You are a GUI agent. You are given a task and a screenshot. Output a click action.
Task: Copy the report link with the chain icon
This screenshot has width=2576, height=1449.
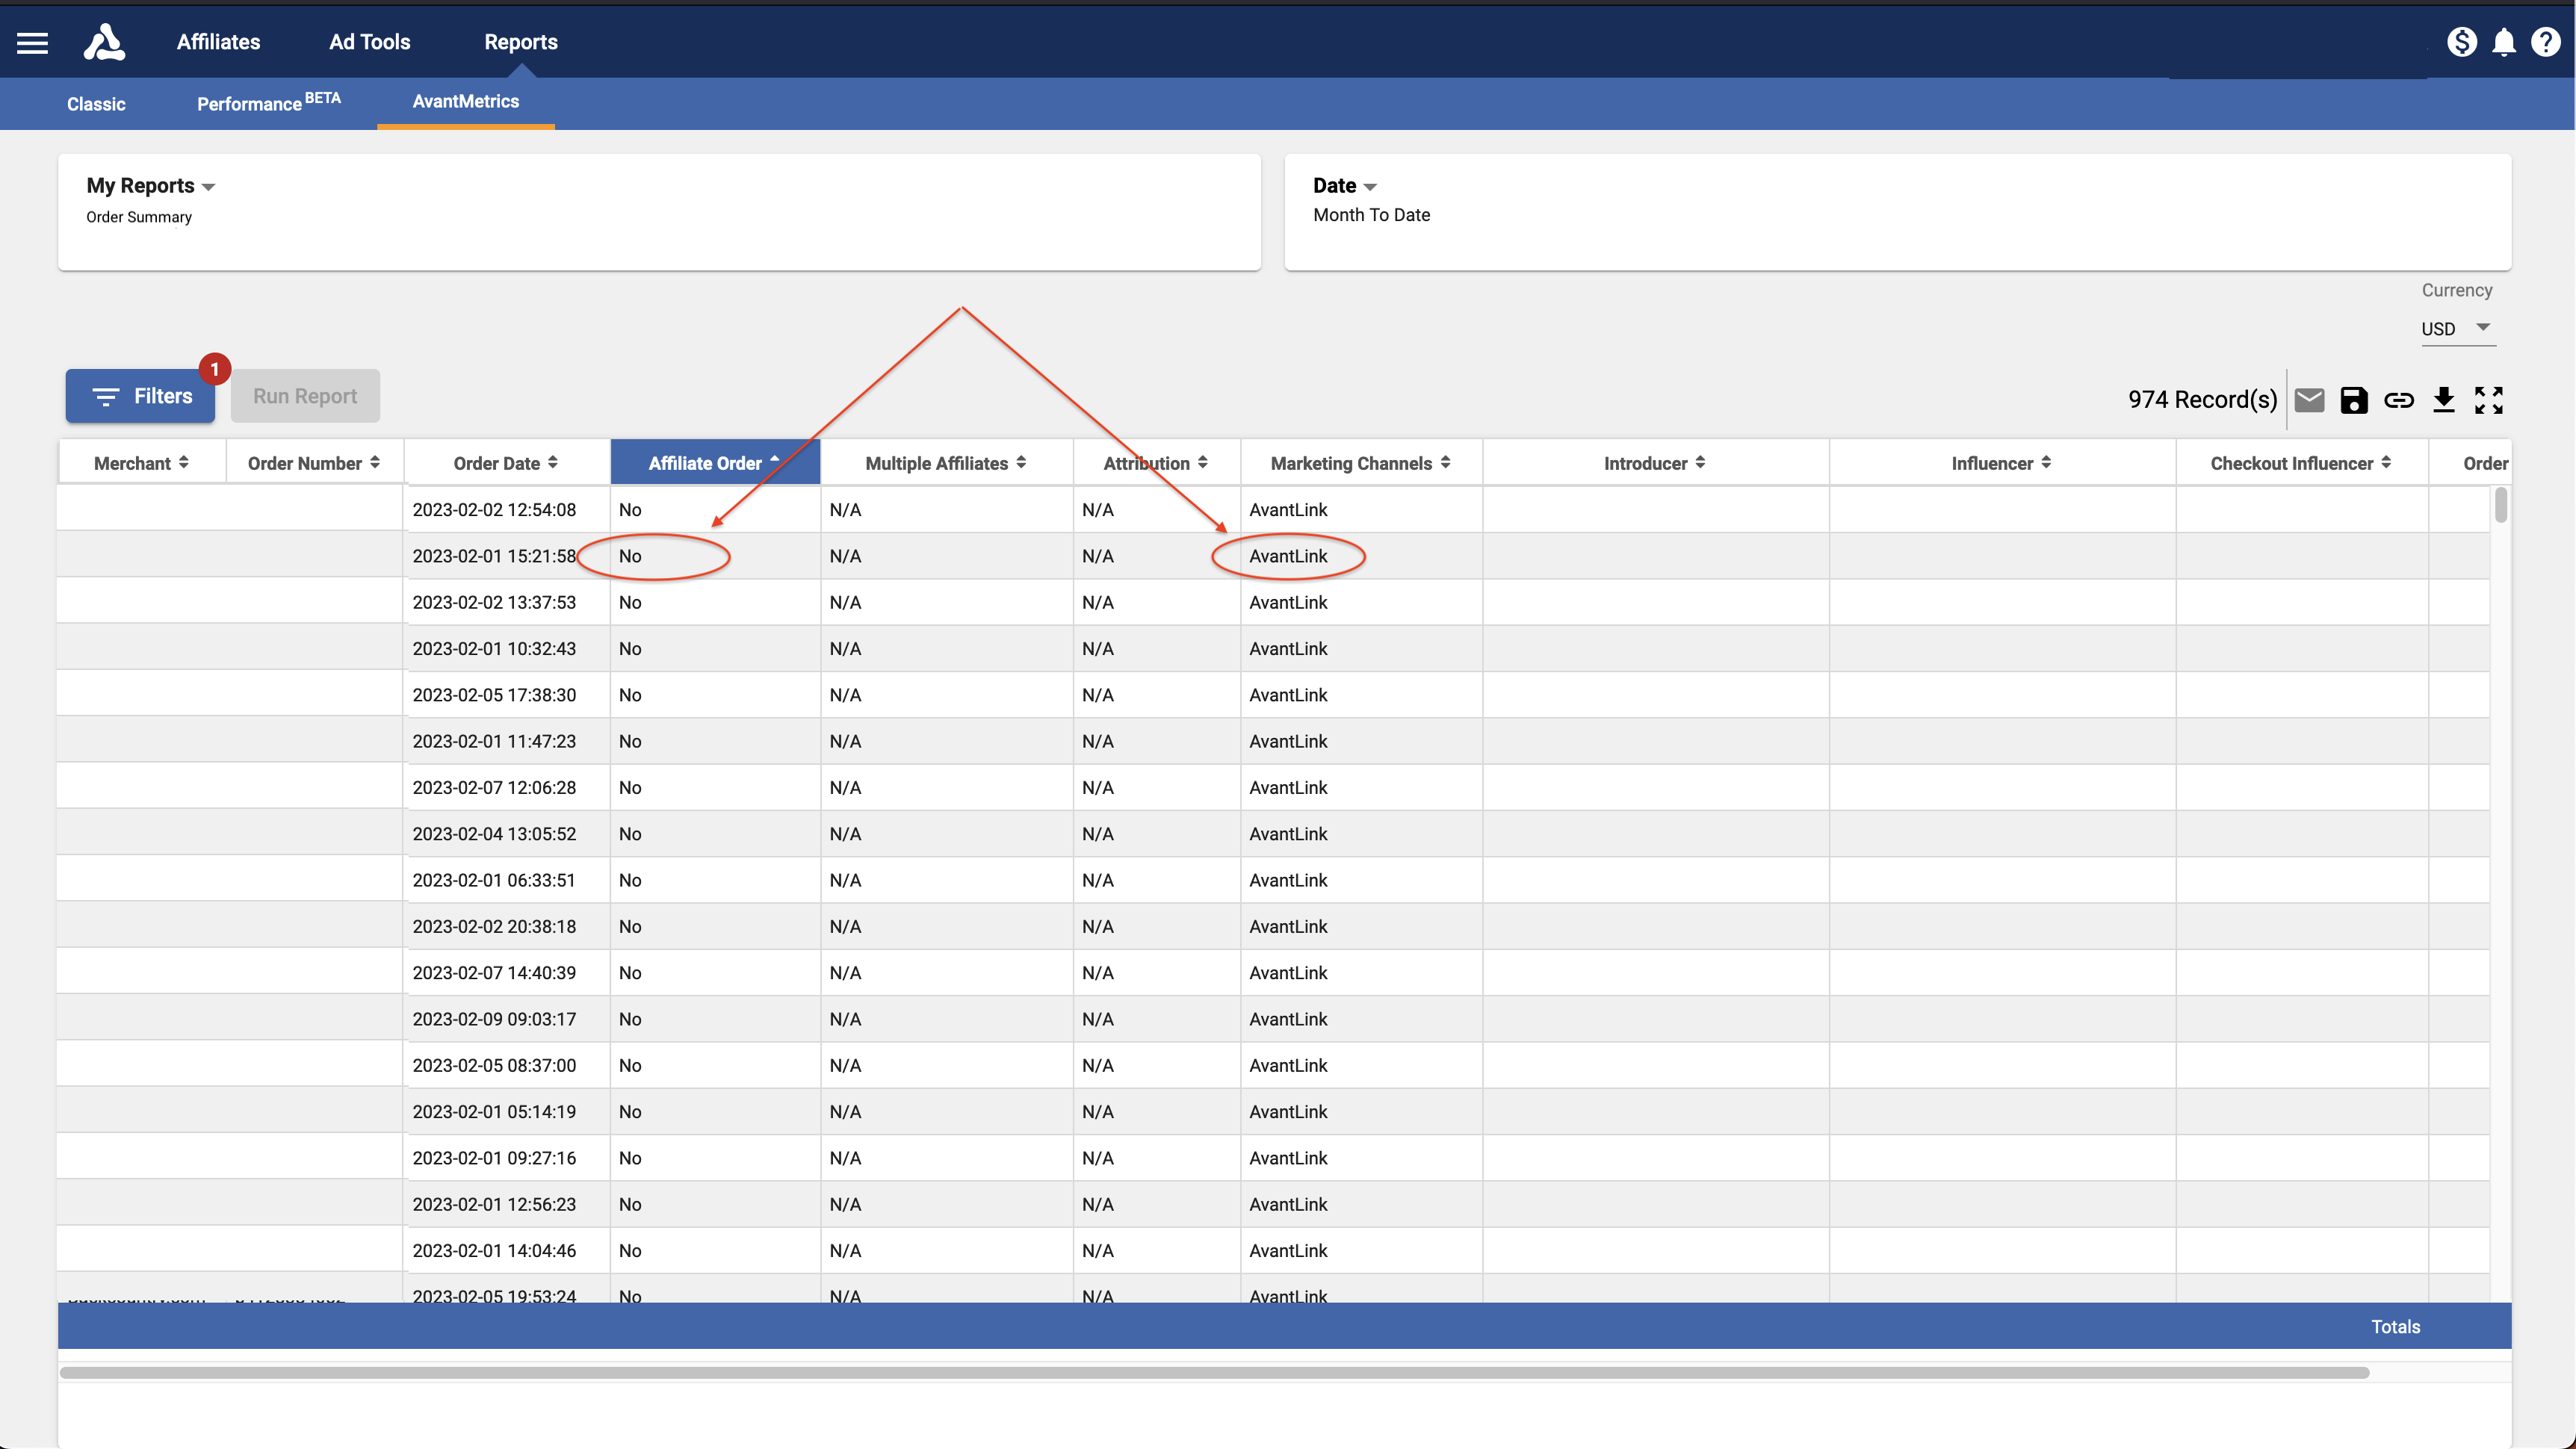pos(2399,400)
